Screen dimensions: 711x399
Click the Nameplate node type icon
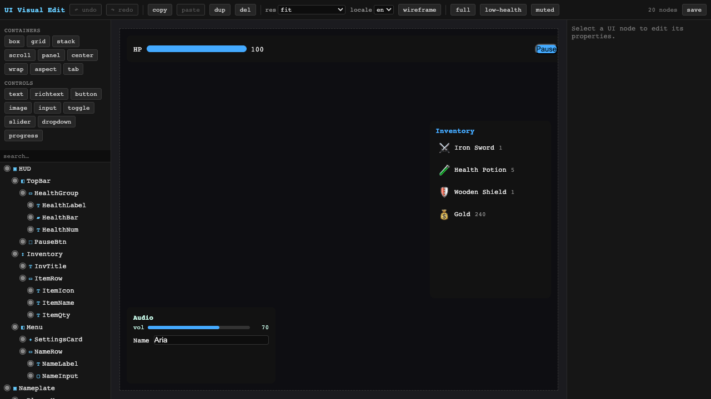coord(15,388)
